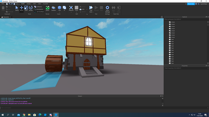Redo the last undone action
The height and width of the screenshot is (117, 209).
pos(12,4)
